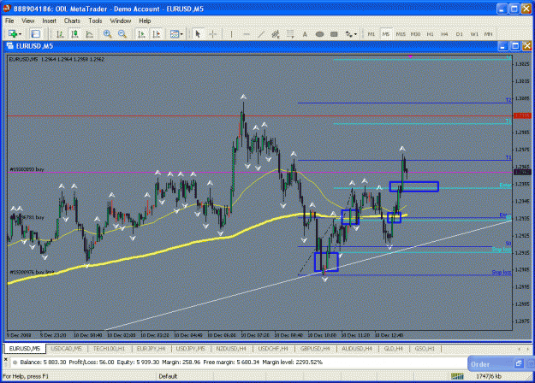Open the Help menu
This screenshot has width=535, height=383.
coord(145,21)
